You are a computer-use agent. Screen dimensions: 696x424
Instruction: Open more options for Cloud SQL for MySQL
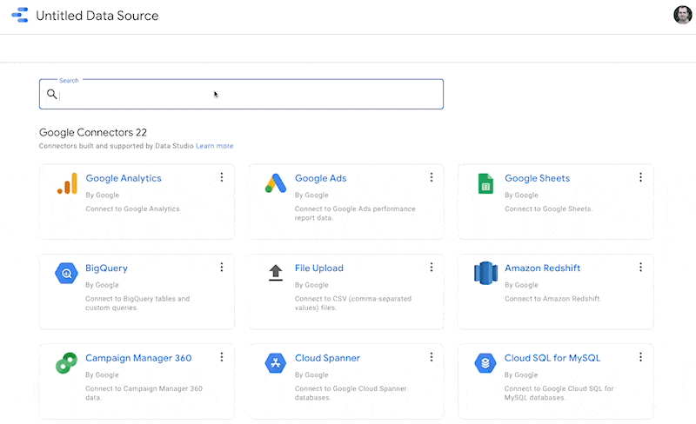(640, 357)
